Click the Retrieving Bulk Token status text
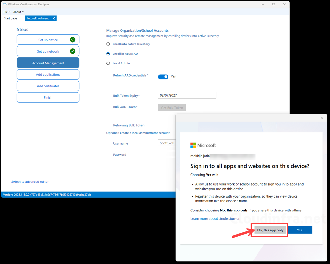The width and height of the screenshot is (330, 264). tap(129, 125)
